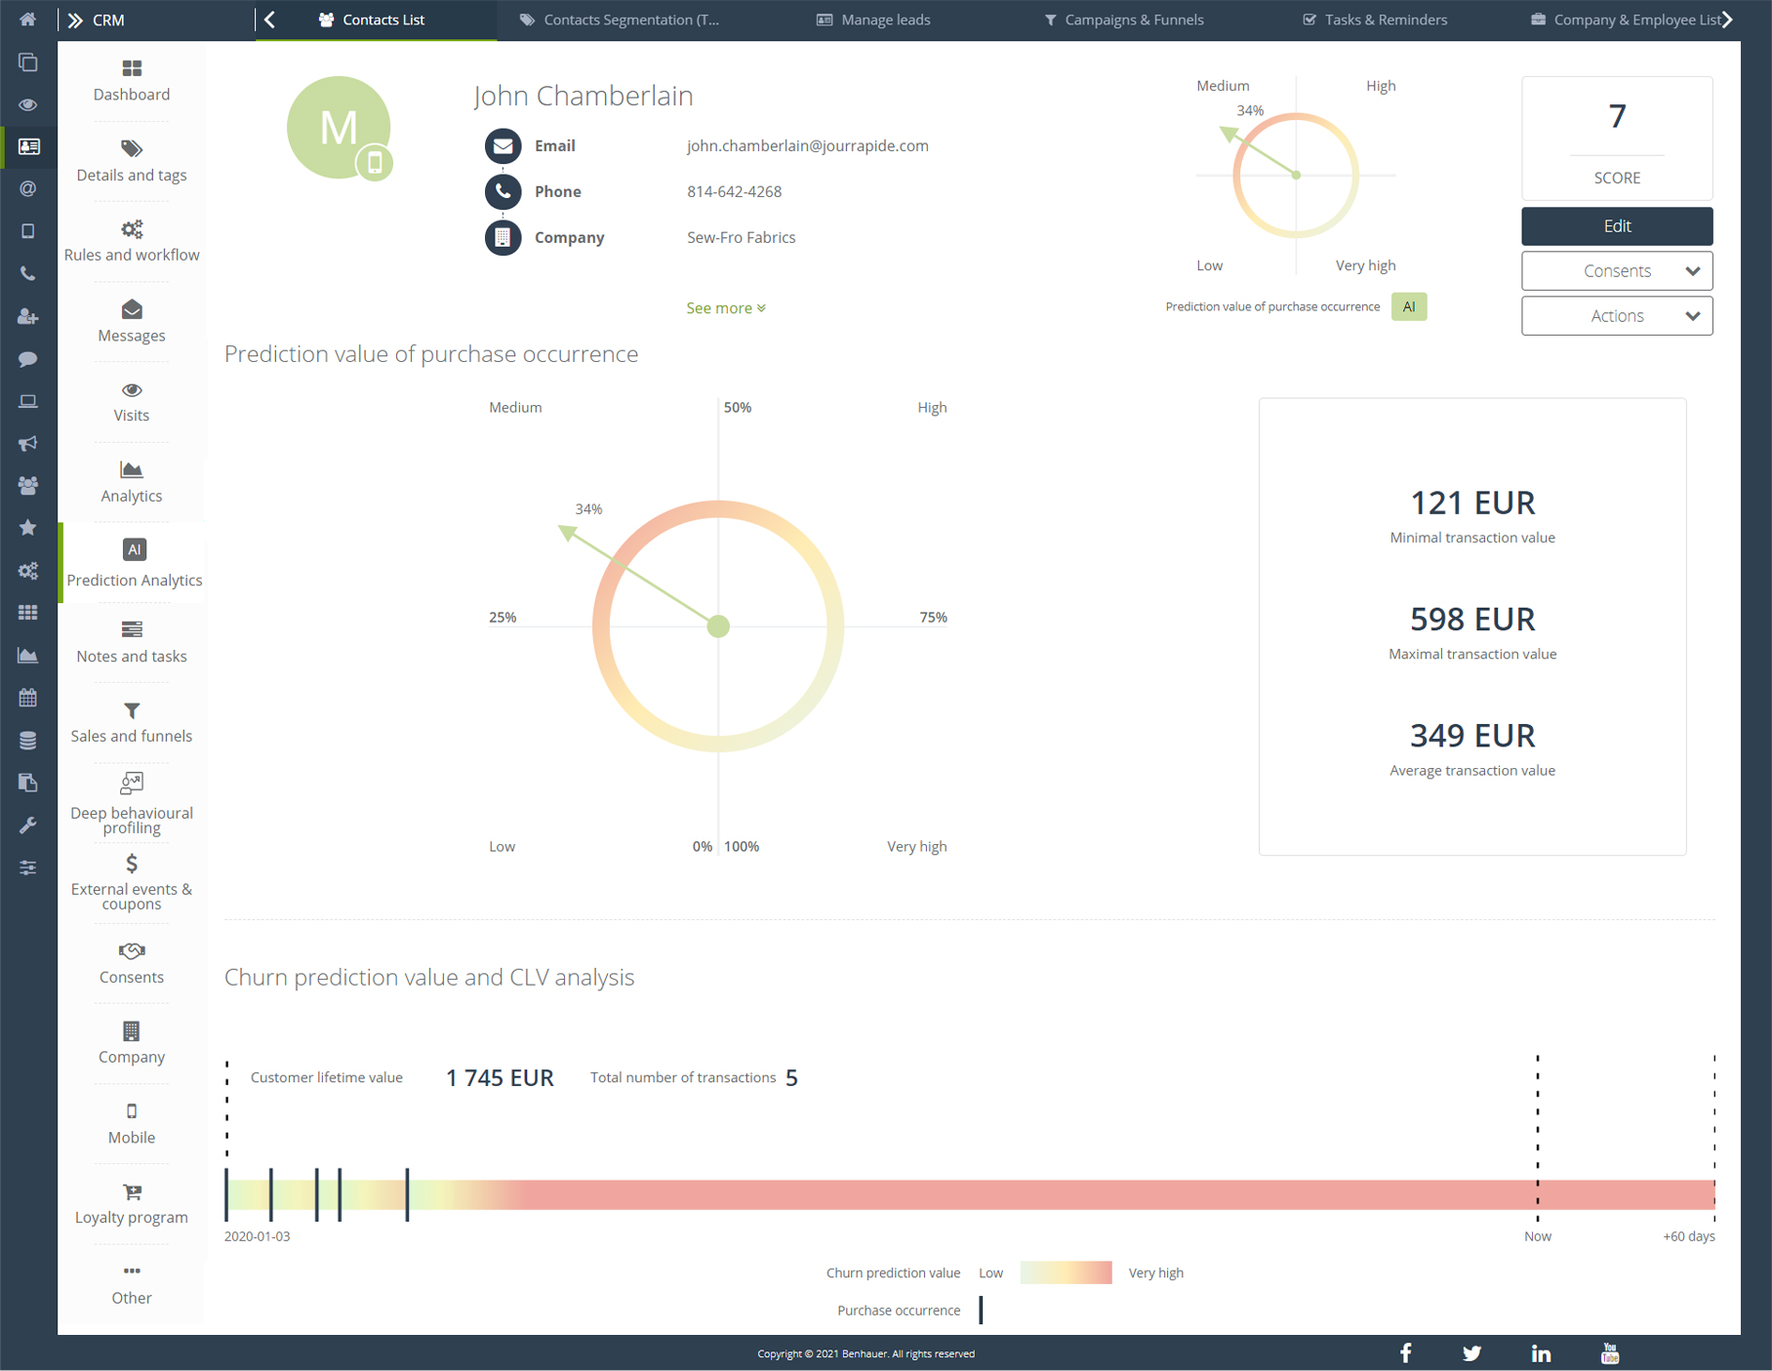This screenshot has height=1371, width=1772.
Task: Click the email address john.chamberlain@jourrapide.com
Action: click(808, 146)
